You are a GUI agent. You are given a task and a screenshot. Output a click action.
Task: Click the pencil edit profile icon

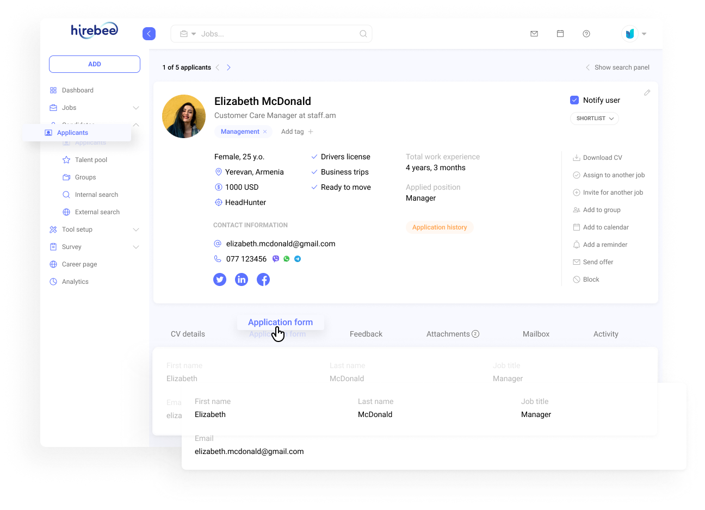point(647,93)
